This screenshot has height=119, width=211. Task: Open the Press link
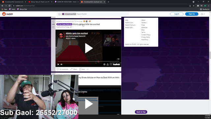point(143,25)
